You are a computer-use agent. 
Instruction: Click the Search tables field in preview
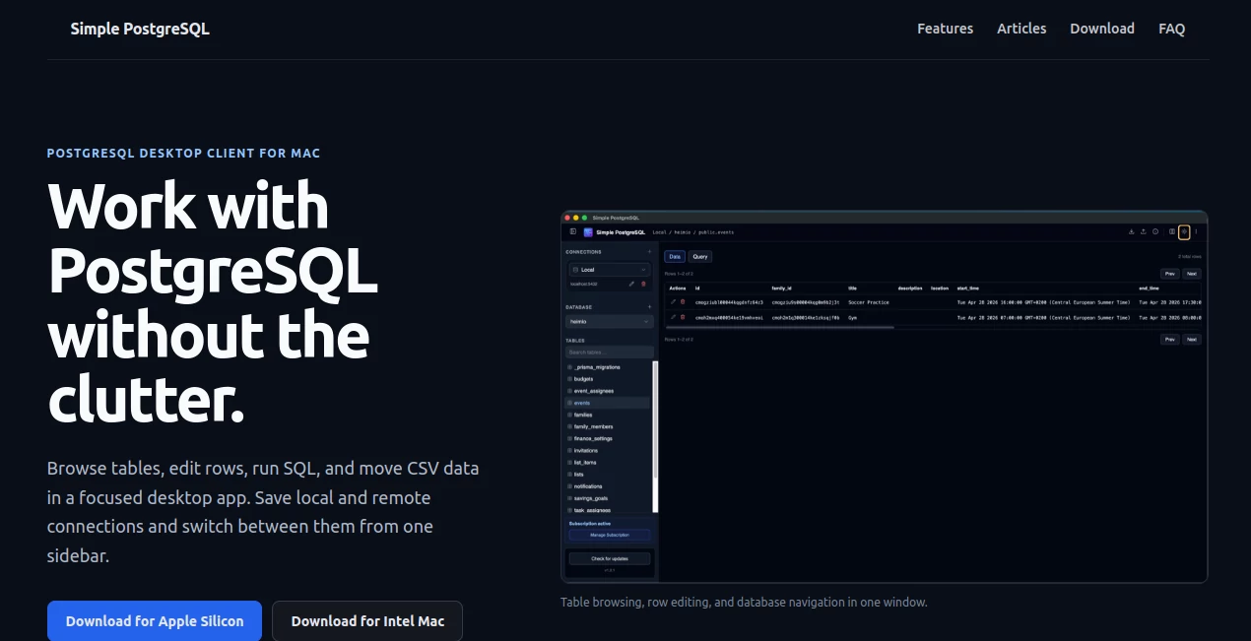[x=610, y=352]
